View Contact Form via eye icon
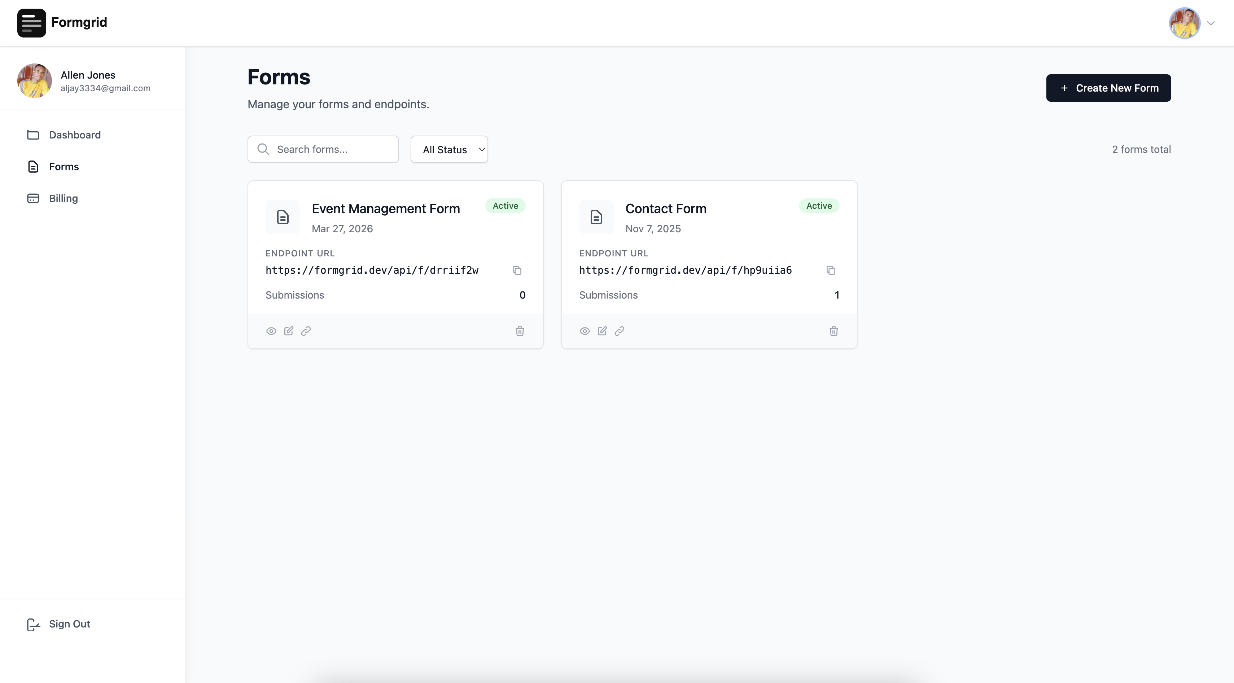 [585, 331]
